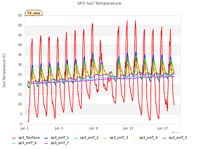Toggle the sp3_smT_2 legend entry

click(86, 138)
